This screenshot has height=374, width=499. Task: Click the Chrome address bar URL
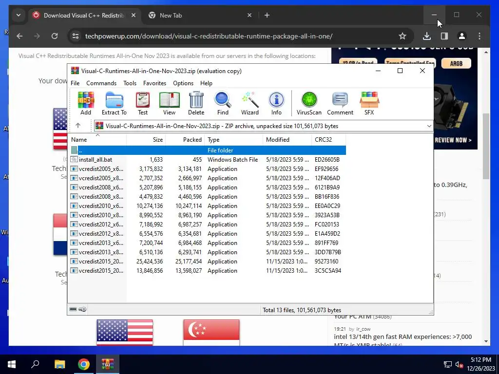tap(209, 36)
